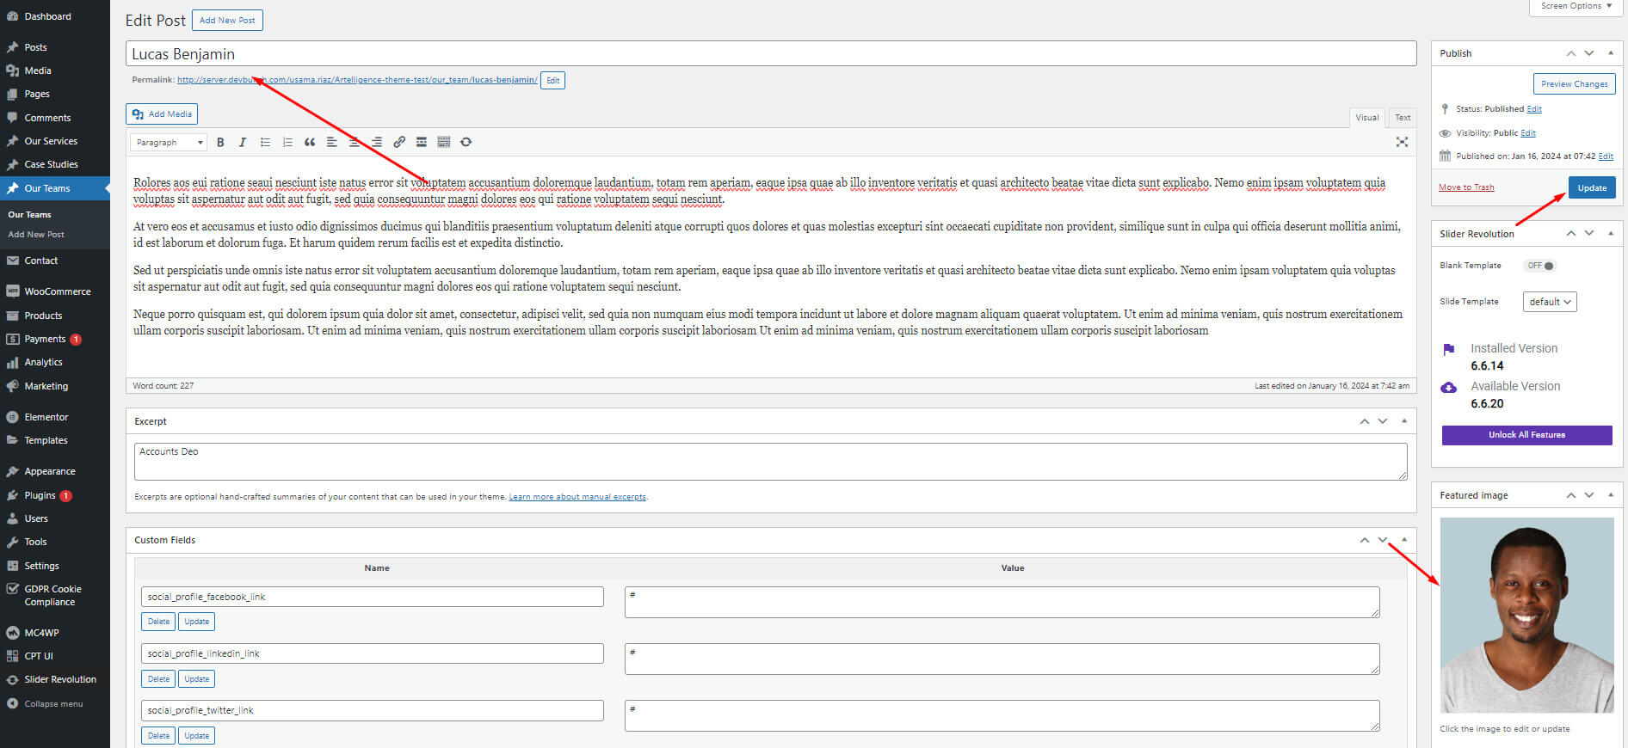The height and width of the screenshot is (748, 1628).
Task: Click the Add New Post button by Edit Post
Action: tap(227, 20)
